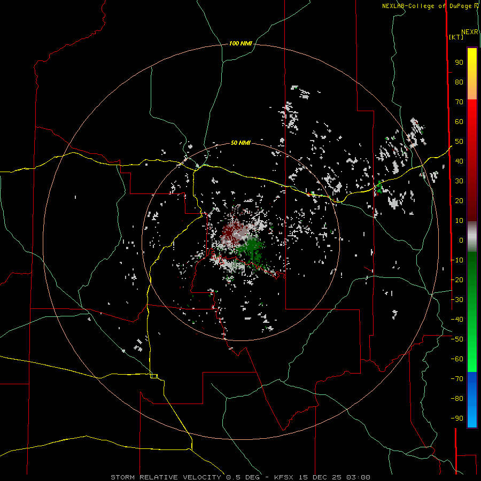Select the positive 30 scale value

459,181
